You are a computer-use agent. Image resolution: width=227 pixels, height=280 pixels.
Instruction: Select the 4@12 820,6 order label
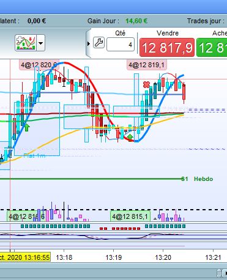pos(39,65)
